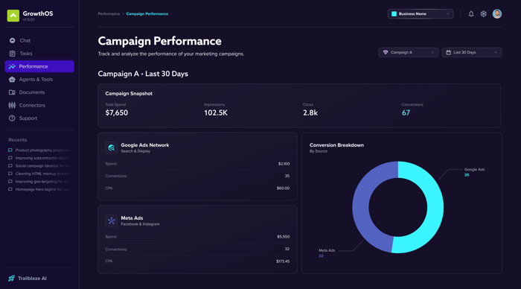Expand the Business Name dropdown

[421, 14]
